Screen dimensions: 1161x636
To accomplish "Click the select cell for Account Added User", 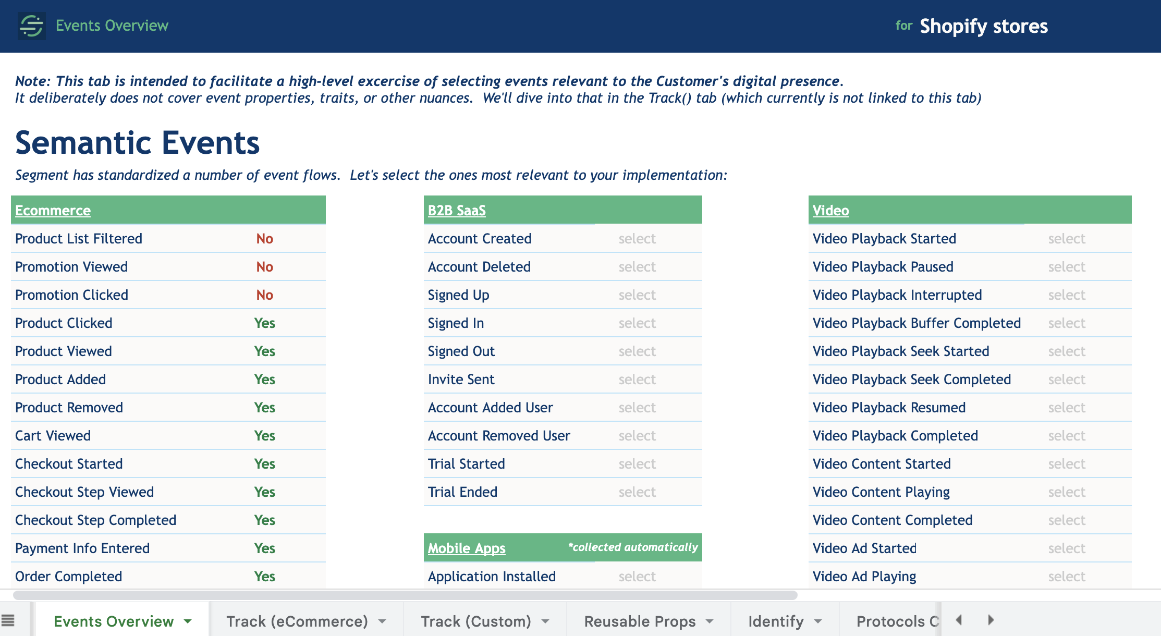I will (x=637, y=408).
